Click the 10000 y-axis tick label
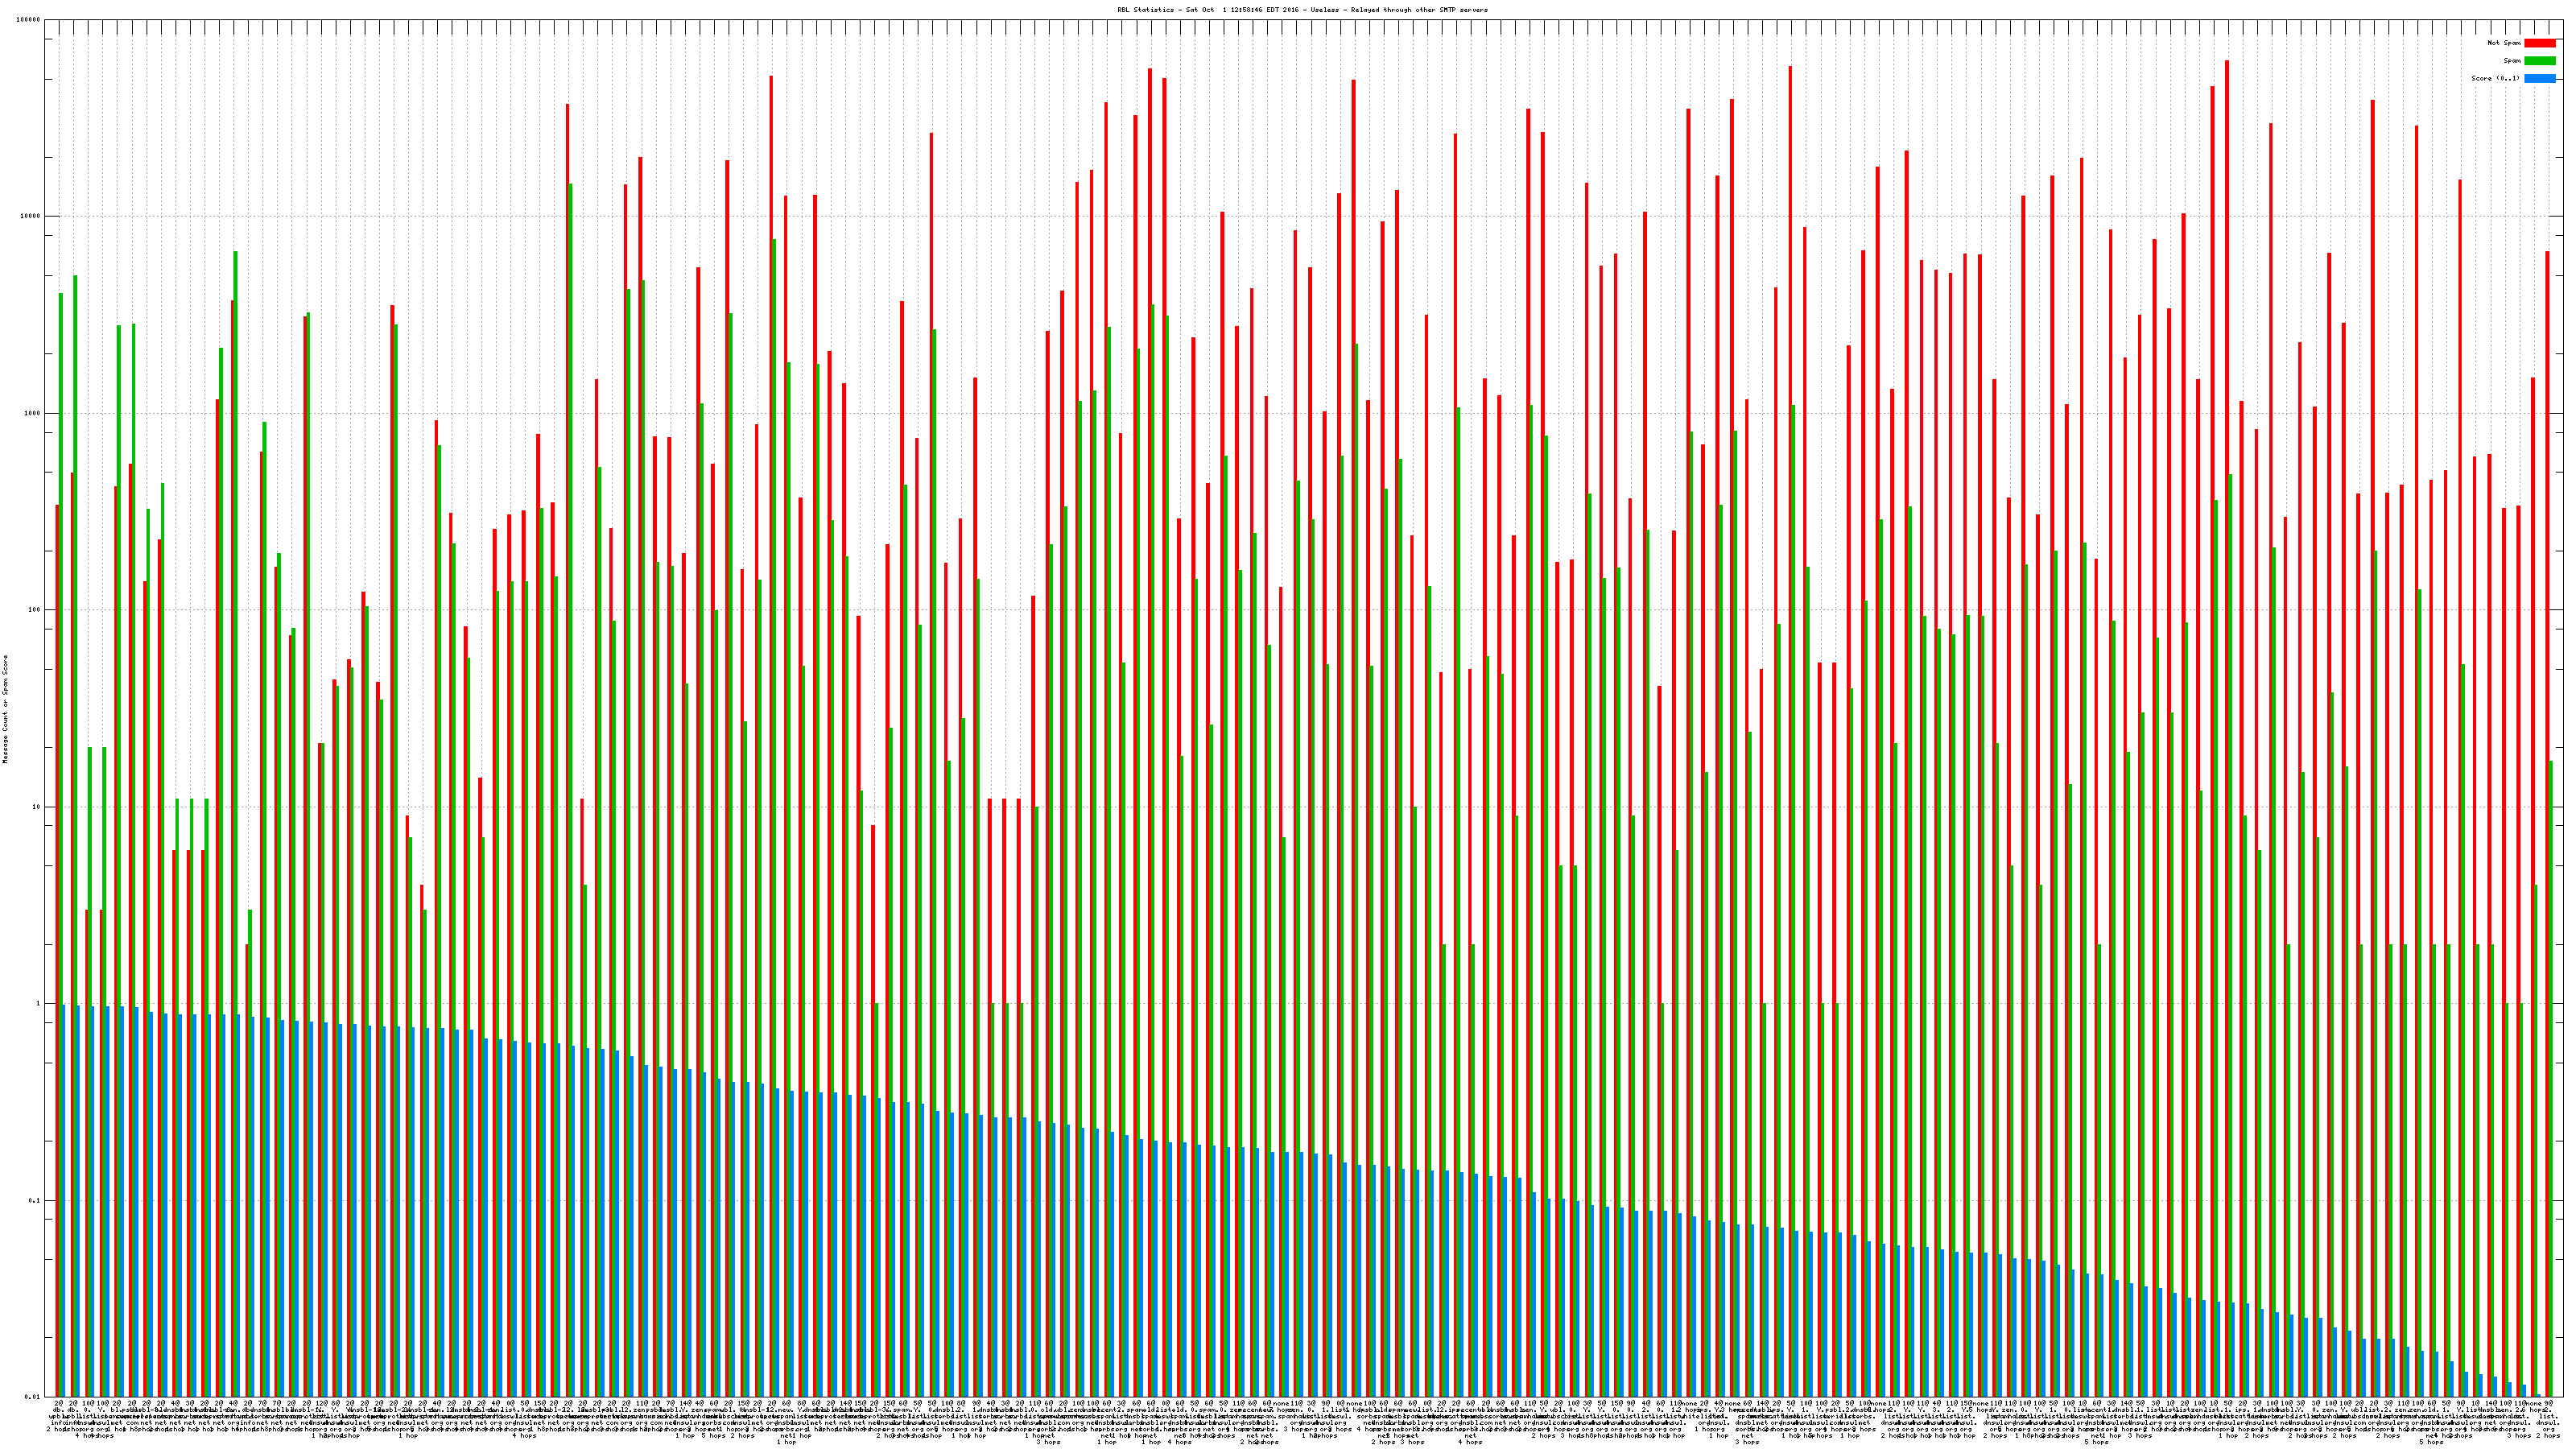 tap(31, 217)
